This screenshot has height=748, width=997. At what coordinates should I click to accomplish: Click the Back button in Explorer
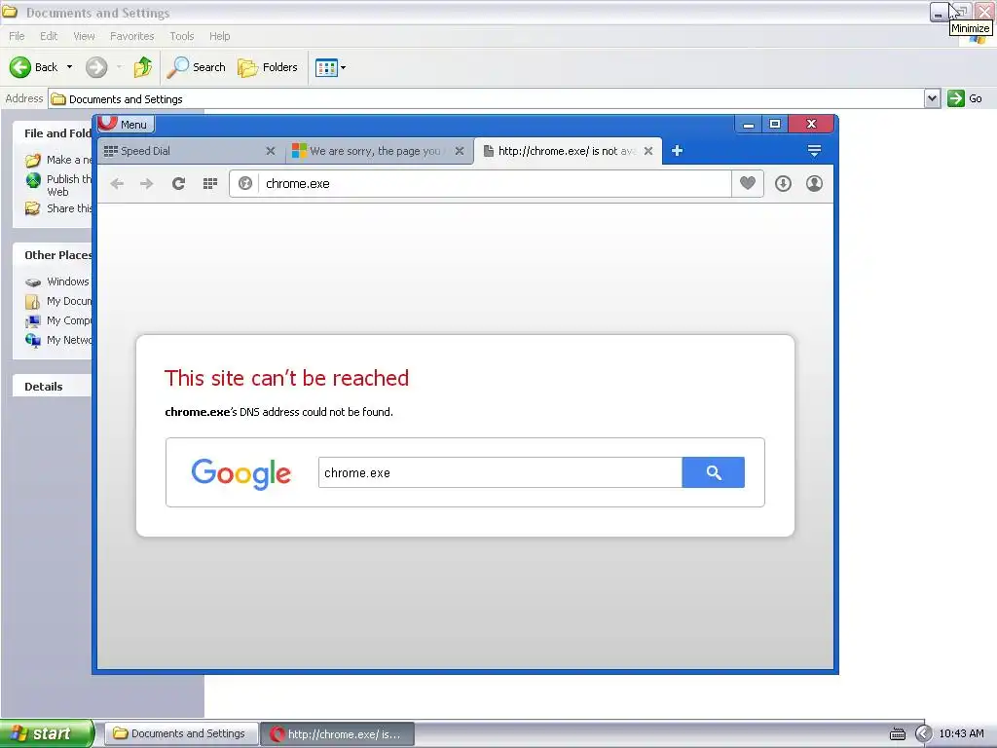(33, 67)
